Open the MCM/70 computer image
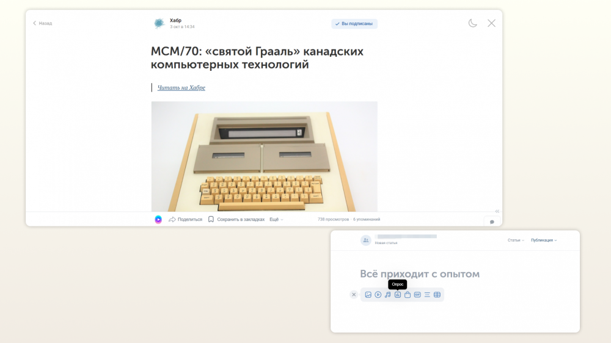The height and width of the screenshot is (343, 611). [x=264, y=156]
